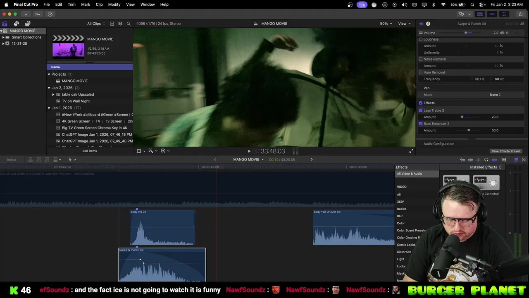Open the viewer View options dropdown
529x298 pixels.
point(404,24)
